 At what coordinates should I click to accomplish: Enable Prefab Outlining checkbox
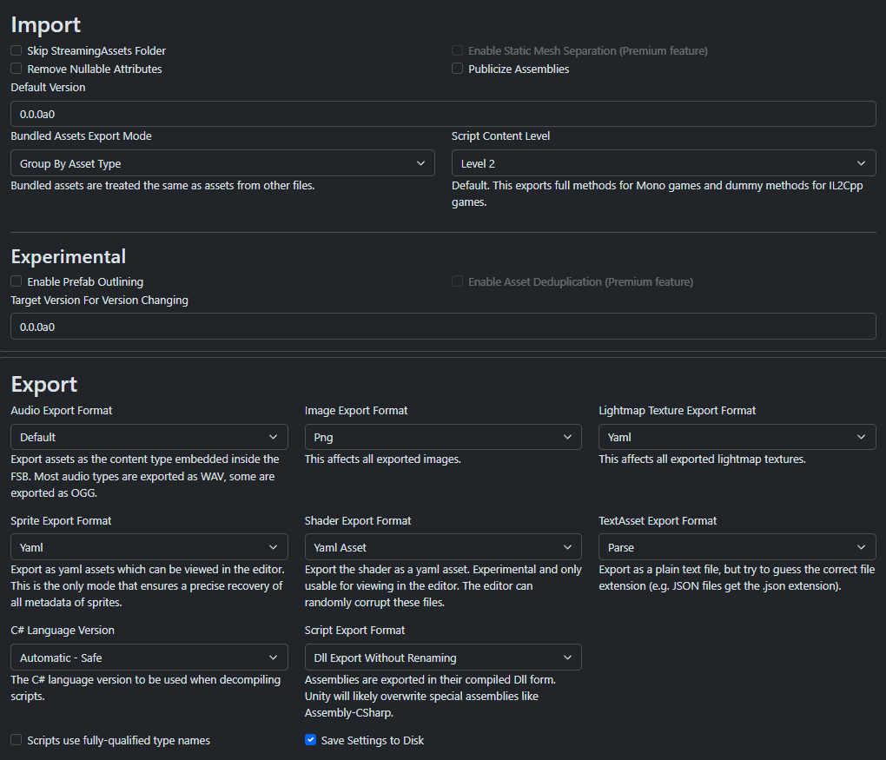pos(17,281)
